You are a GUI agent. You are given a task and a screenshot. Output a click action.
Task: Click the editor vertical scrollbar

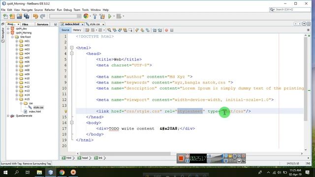[x=306, y=79]
